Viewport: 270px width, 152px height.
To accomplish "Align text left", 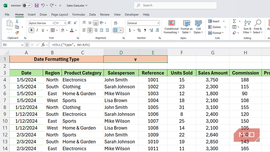I will tap(84, 30).
